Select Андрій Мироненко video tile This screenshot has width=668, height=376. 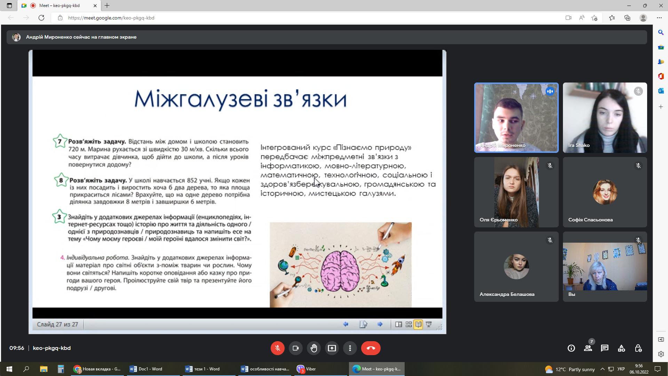[516, 118]
